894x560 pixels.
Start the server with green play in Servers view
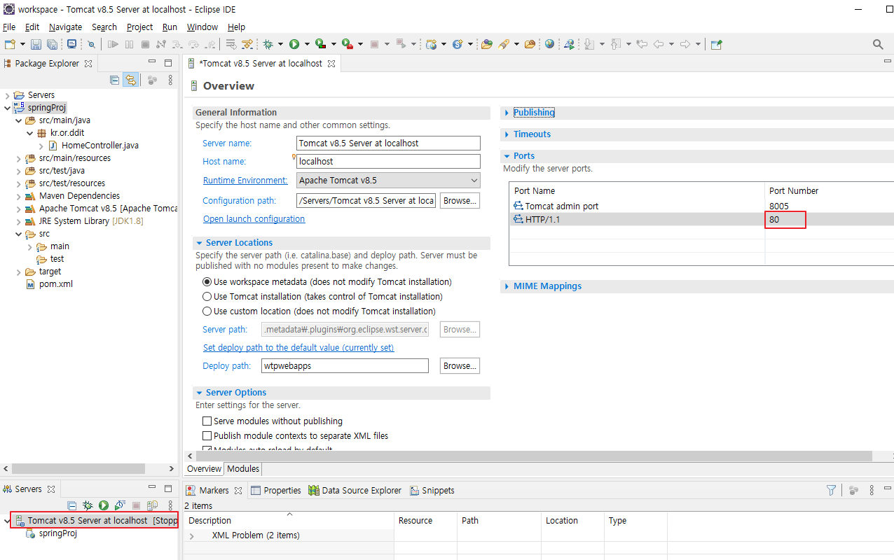(x=103, y=505)
